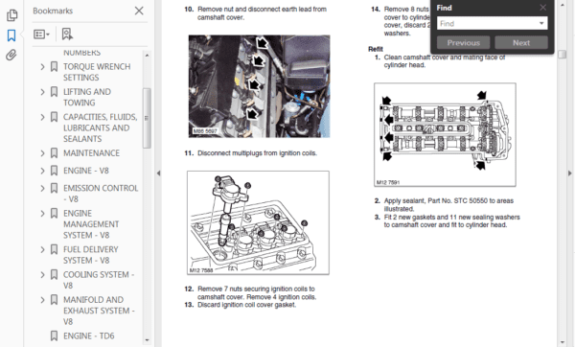Open MANIFOLD AND EXHAUST SYSTEM - V8

99,311
